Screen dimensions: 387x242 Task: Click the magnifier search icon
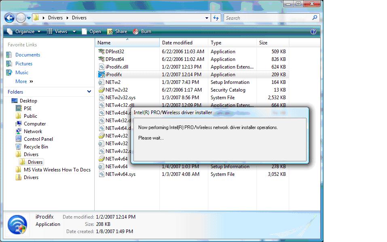(x=315, y=18)
